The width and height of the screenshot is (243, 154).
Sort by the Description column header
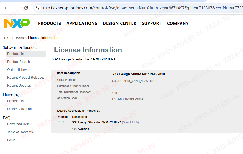pyautogui.click(x=80, y=117)
